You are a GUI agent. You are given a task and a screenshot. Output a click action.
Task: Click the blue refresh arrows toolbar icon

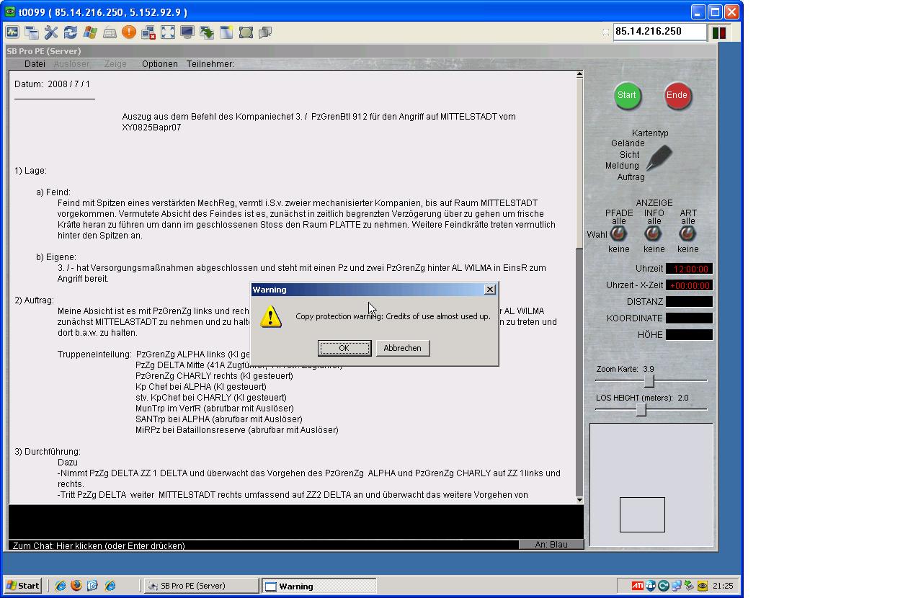pos(70,32)
